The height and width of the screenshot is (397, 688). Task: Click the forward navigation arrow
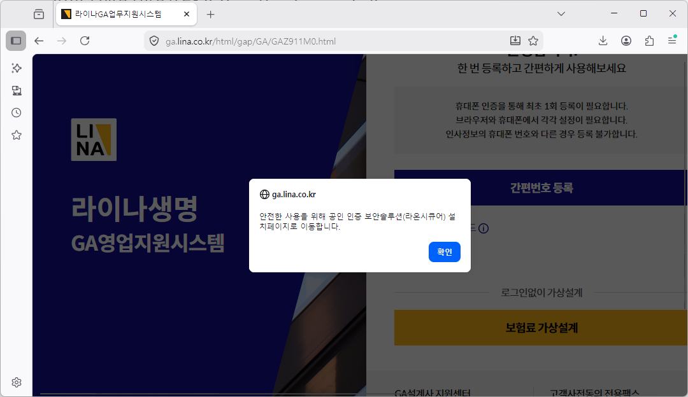[x=62, y=41]
